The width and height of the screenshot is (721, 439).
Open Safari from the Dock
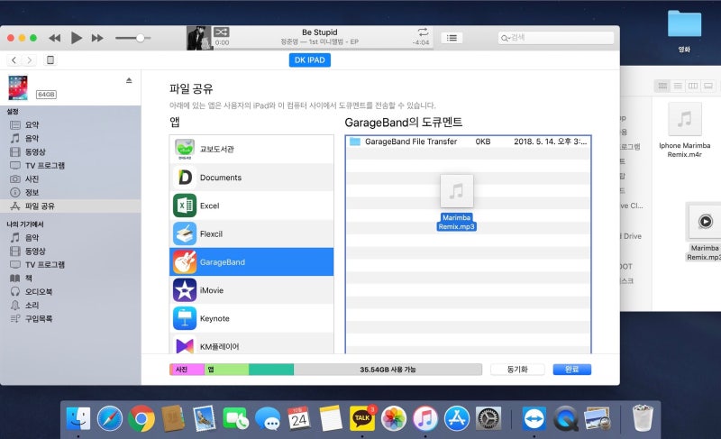[x=110, y=418]
